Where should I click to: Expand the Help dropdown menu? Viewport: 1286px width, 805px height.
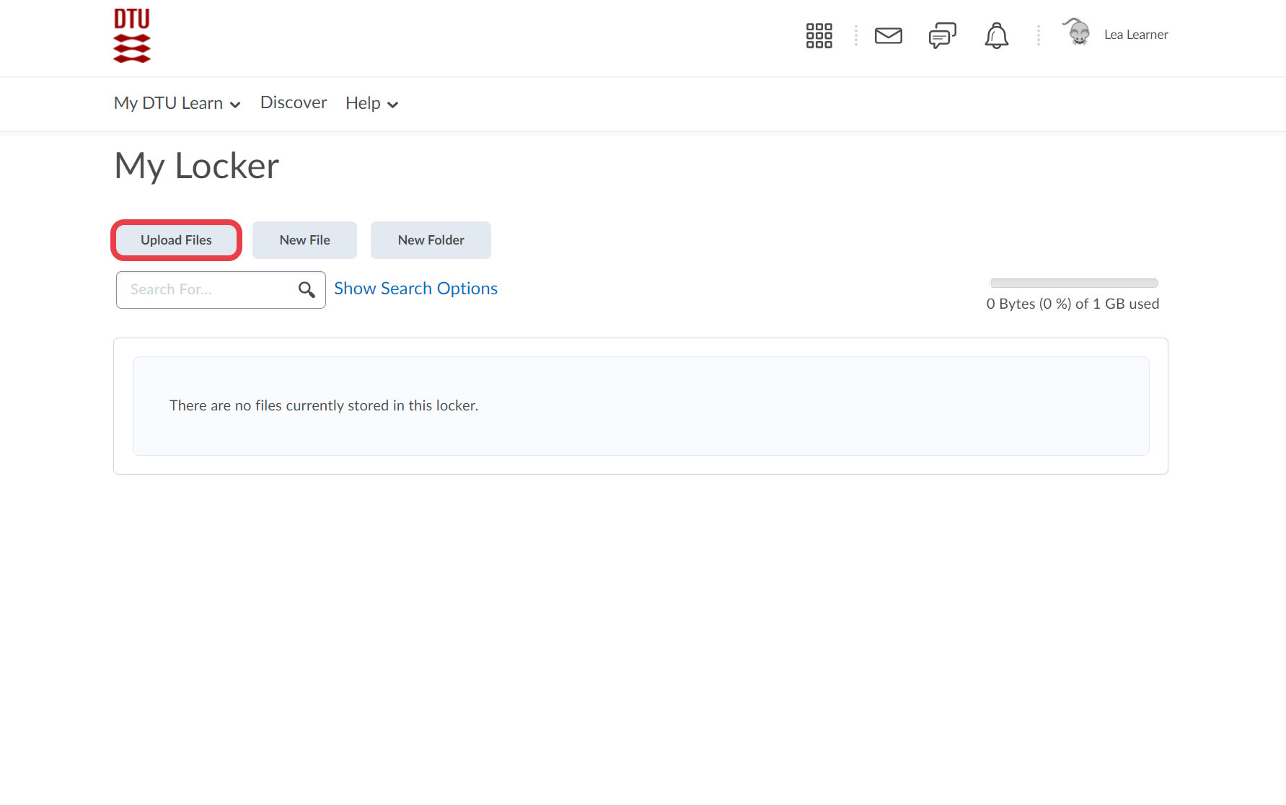tap(371, 103)
